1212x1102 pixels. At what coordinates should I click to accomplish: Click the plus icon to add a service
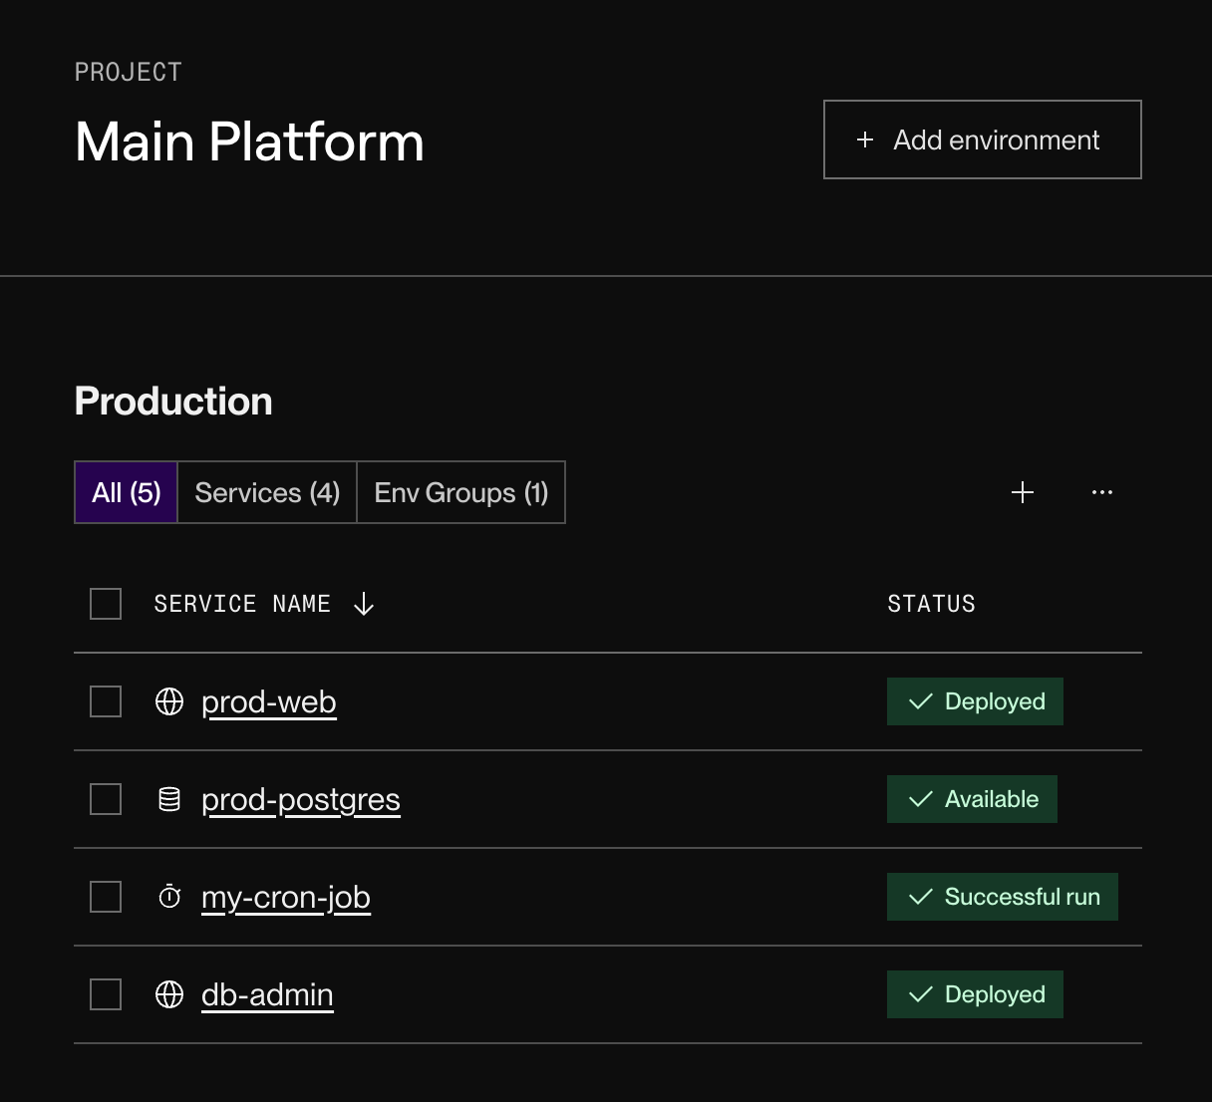pyautogui.click(x=1023, y=492)
